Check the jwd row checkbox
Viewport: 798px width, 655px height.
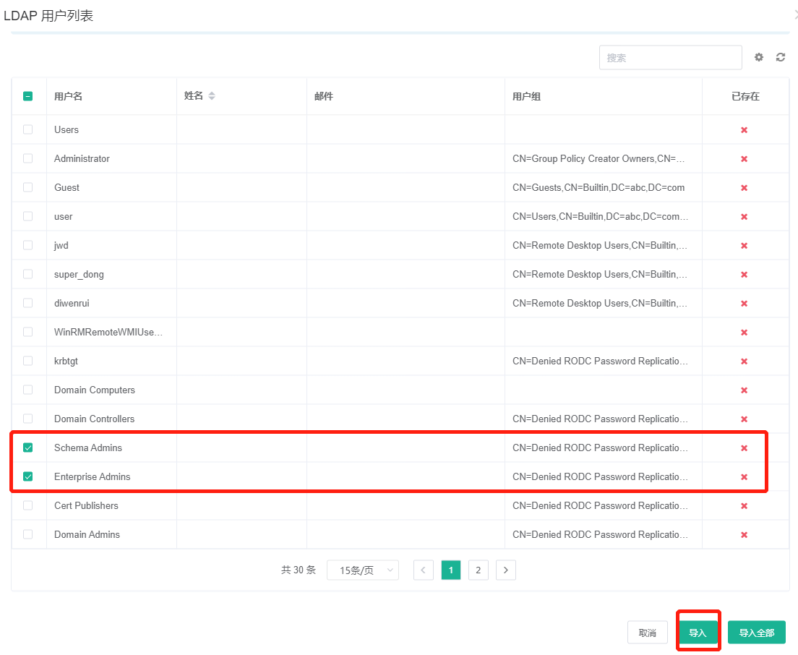coord(27,245)
